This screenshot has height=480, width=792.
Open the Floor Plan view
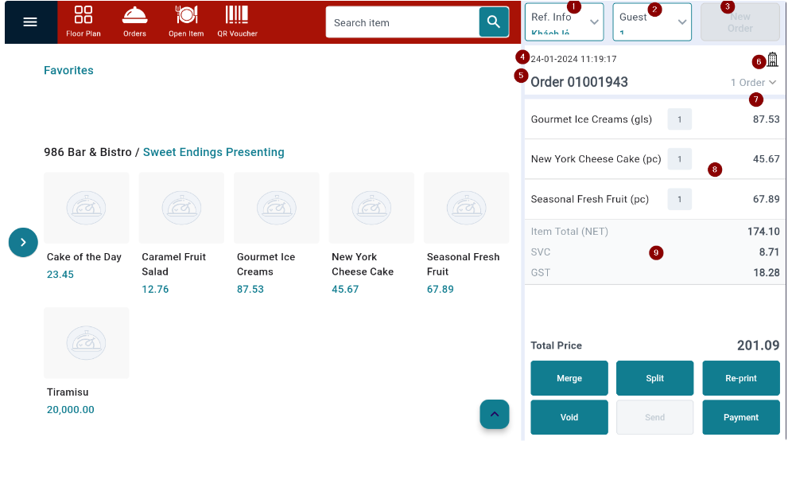click(x=83, y=21)
